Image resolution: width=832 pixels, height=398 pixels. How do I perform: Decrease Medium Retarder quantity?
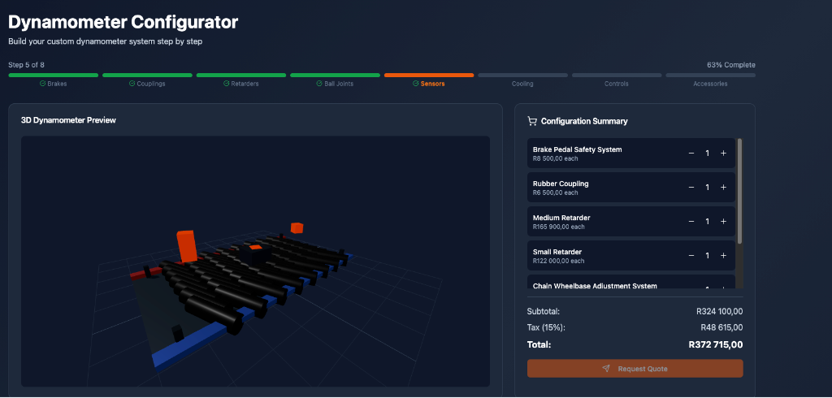click(x=691, y=221)
